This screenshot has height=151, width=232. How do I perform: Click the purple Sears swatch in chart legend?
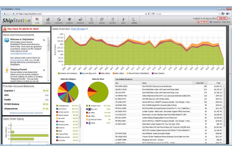(x=153, y=73)
